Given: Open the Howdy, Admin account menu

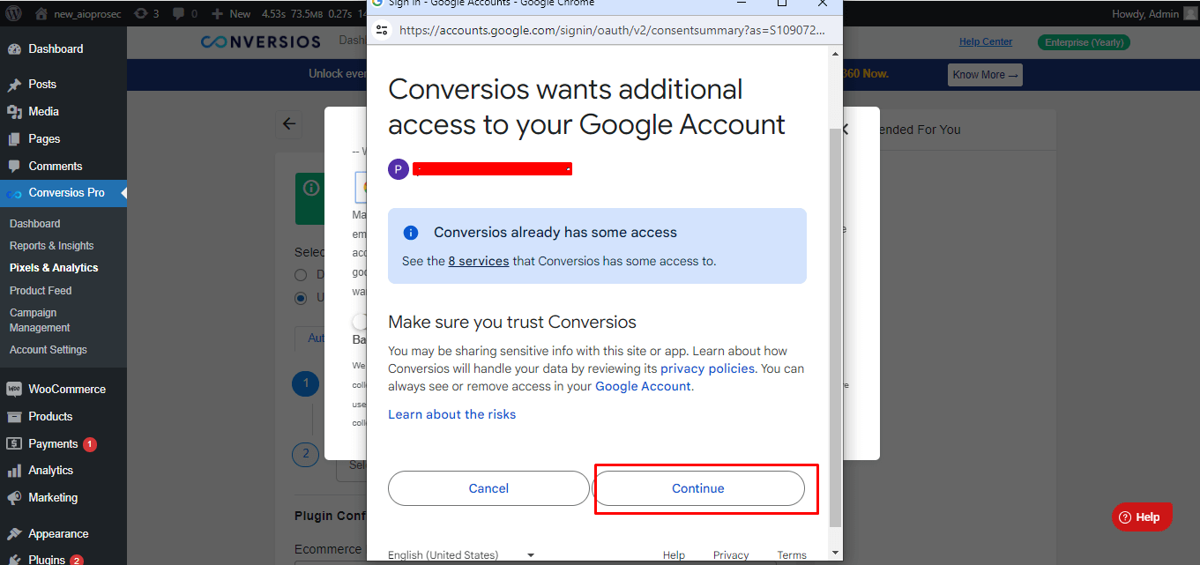Looking at the screenshot, I should pyautogui.click(x=1154, y=14).
